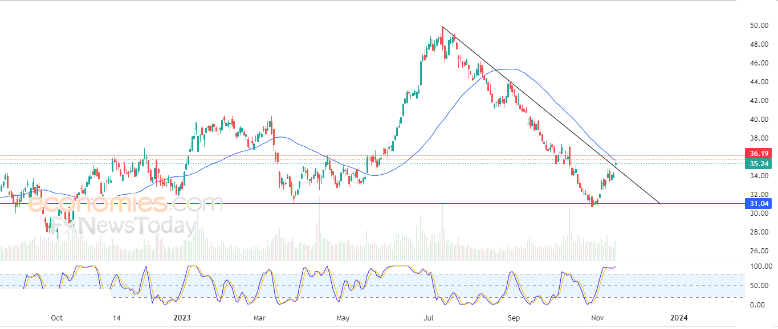The width and height of the screenshot is (778, 329).
Task: Select the May label on time axis
Action: coord(343,318)
